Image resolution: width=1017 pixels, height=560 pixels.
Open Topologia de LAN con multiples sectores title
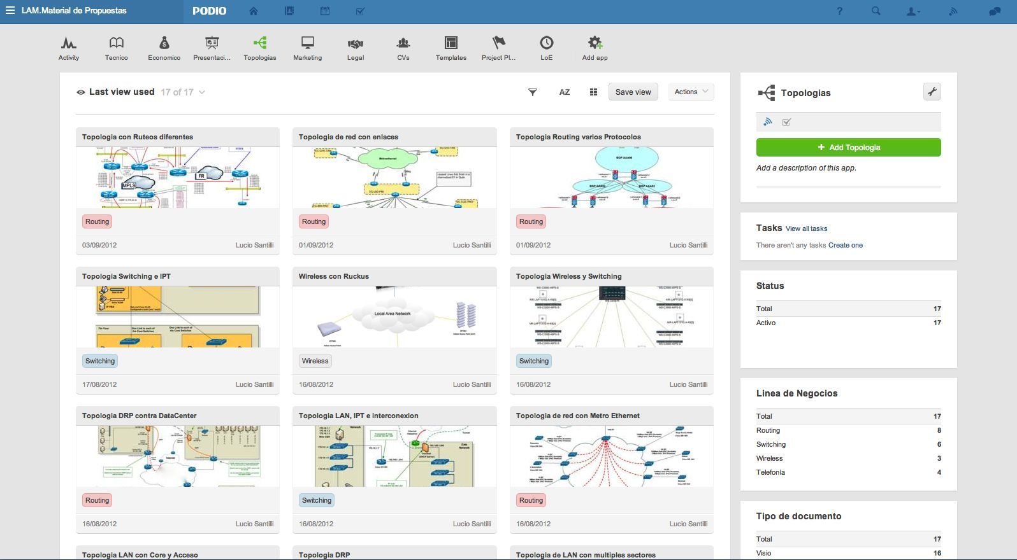pyautogui.click(x=586, y=555)
